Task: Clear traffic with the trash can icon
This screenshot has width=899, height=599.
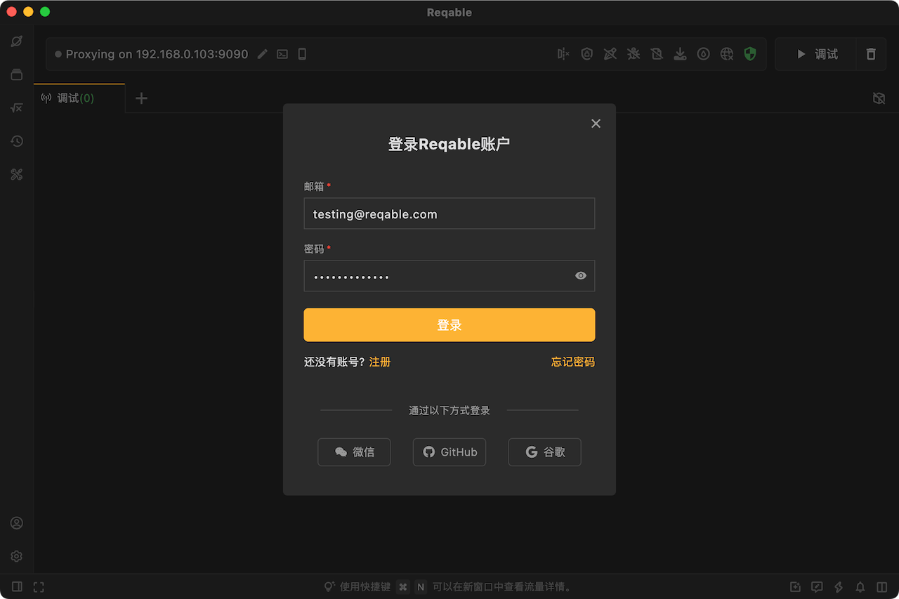Action: click(871, 54)
